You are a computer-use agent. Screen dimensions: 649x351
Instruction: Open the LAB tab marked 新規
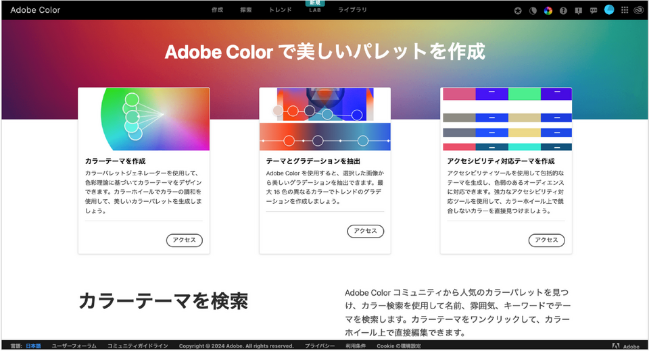[315, 10]
